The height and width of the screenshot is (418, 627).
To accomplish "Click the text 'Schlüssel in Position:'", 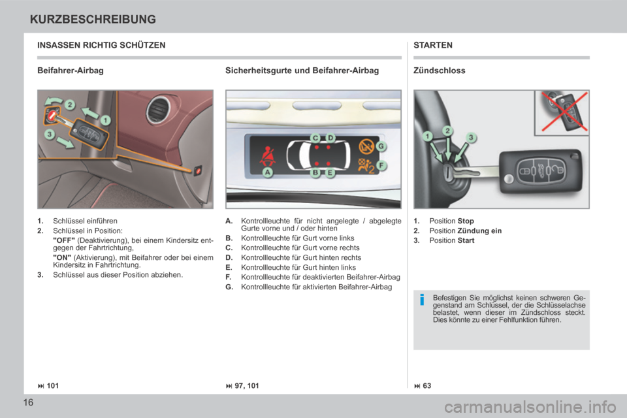I will (x=88, y=231).
